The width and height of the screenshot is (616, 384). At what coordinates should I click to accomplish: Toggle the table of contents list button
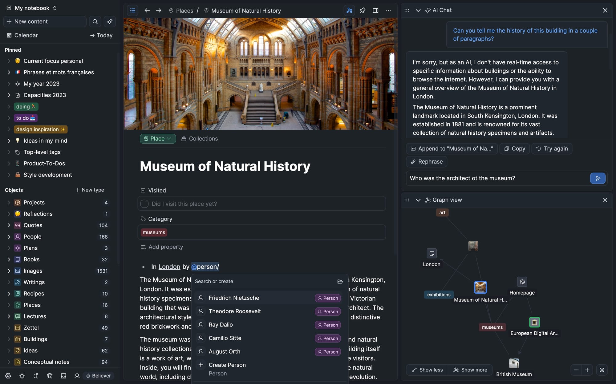[x=133, y=10]
